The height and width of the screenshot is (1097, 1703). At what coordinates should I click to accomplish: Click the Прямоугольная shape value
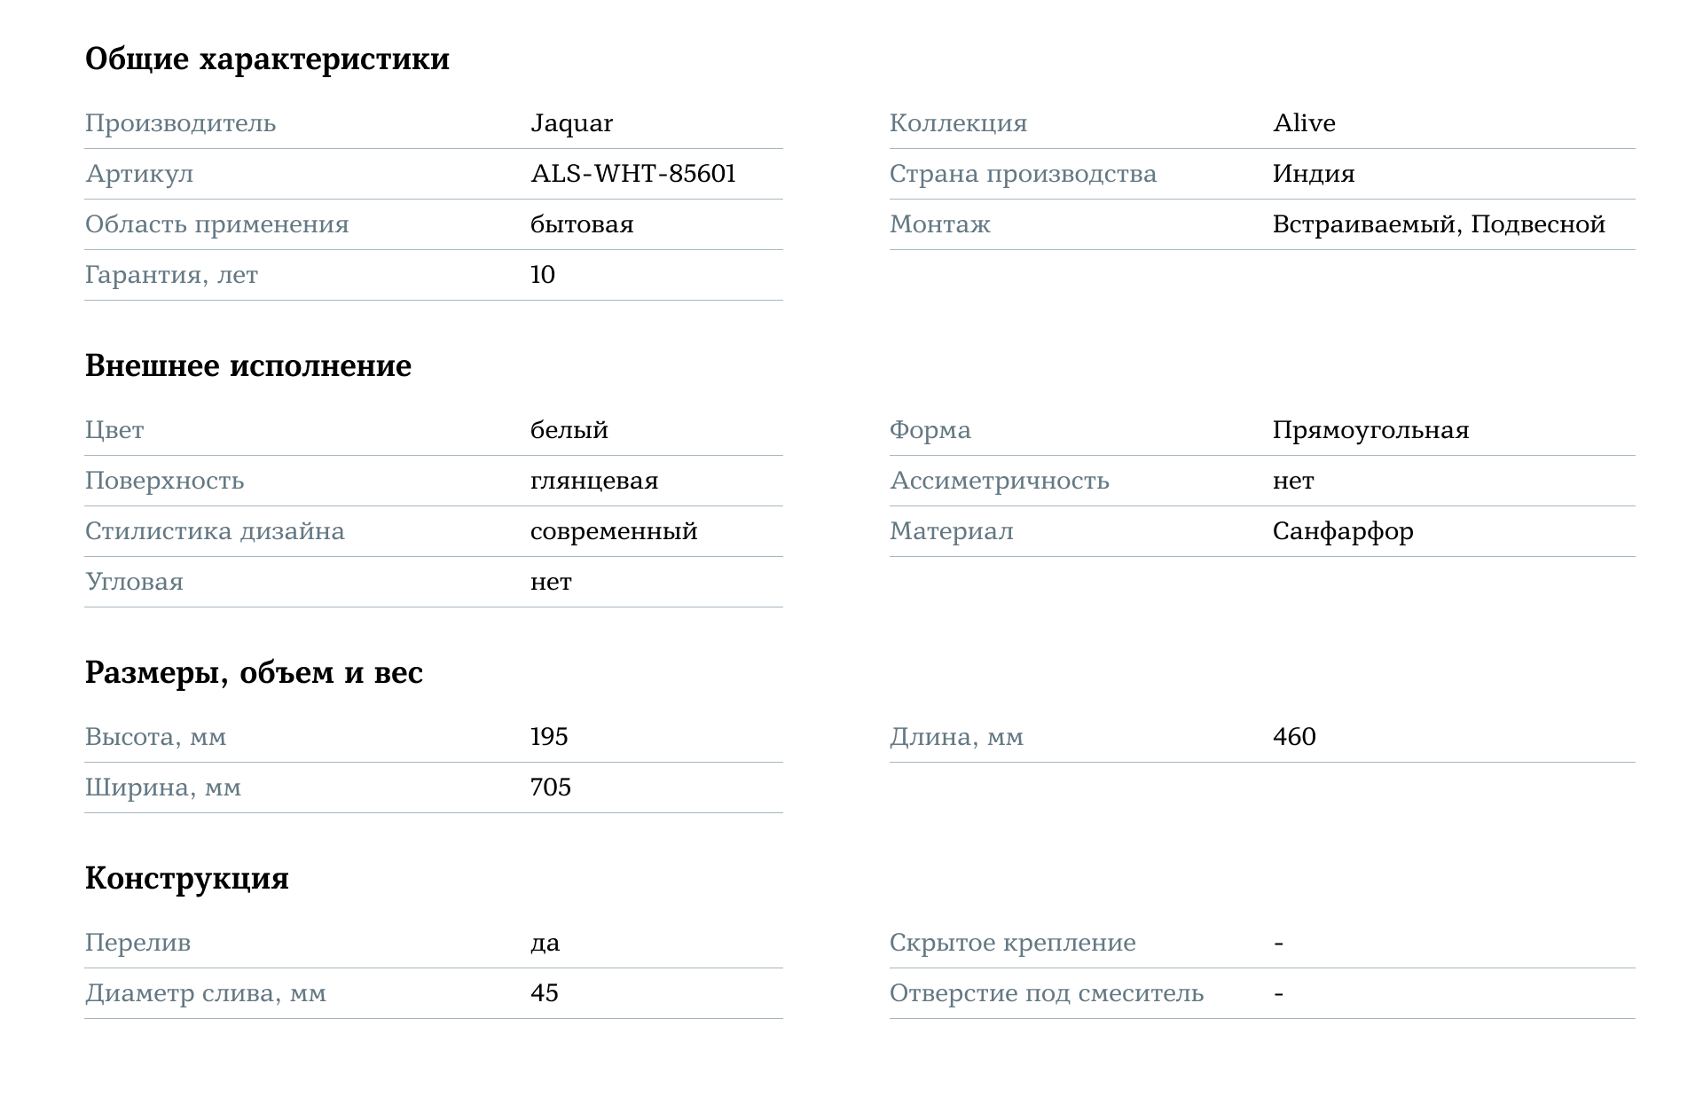[1370, 430]
